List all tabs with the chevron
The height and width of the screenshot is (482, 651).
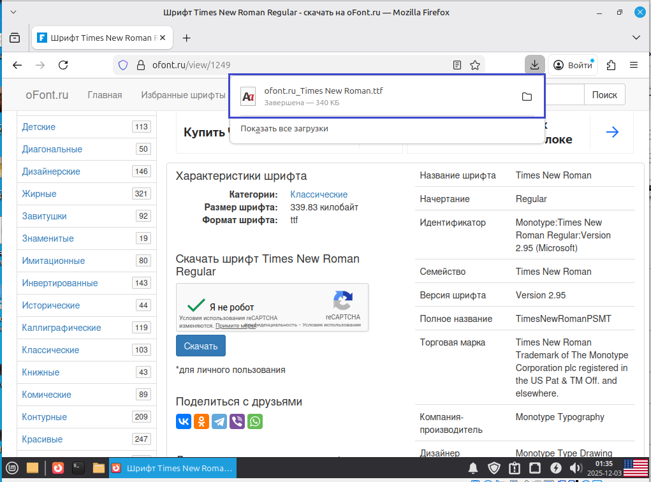tap(636, 38)
